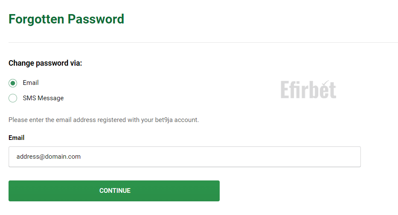The image size is (398, 215).
Task: Click the green dot inside Email radio
Action: tap(13, 83)
